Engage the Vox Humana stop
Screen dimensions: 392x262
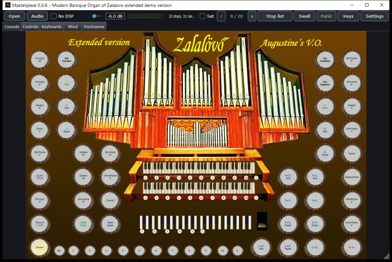click(67, 60)
